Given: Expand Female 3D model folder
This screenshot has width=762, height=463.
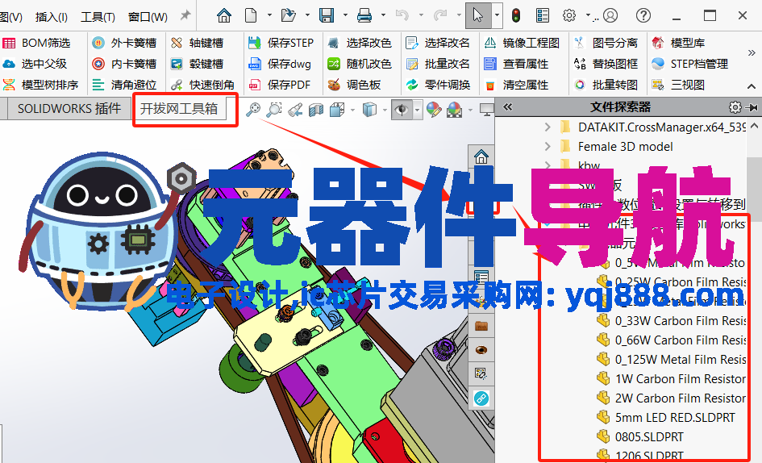Looking at the screenshot, I should click(548, 146).
